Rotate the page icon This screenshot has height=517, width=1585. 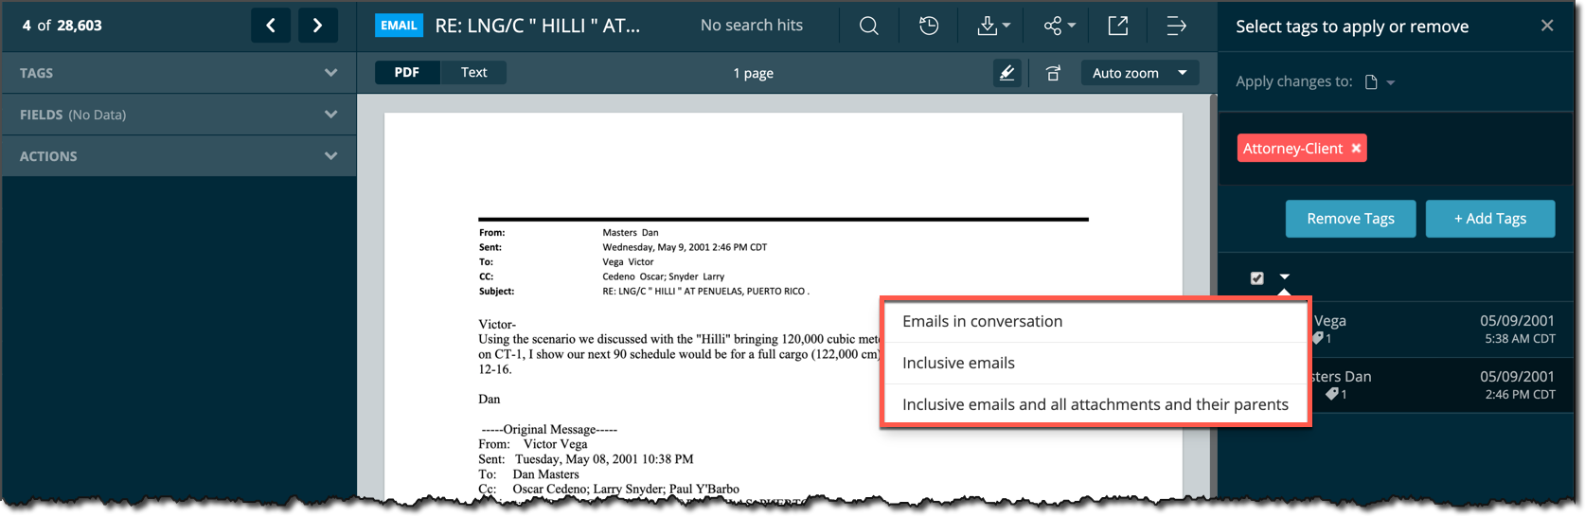[x=1053, y=73]
